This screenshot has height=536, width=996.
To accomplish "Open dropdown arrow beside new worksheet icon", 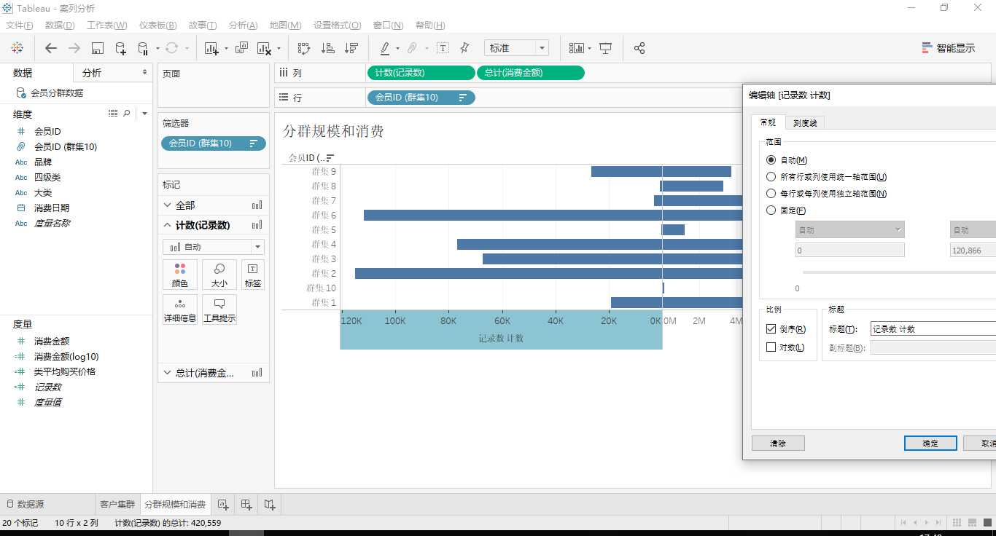I will click(x=226, y=49).
